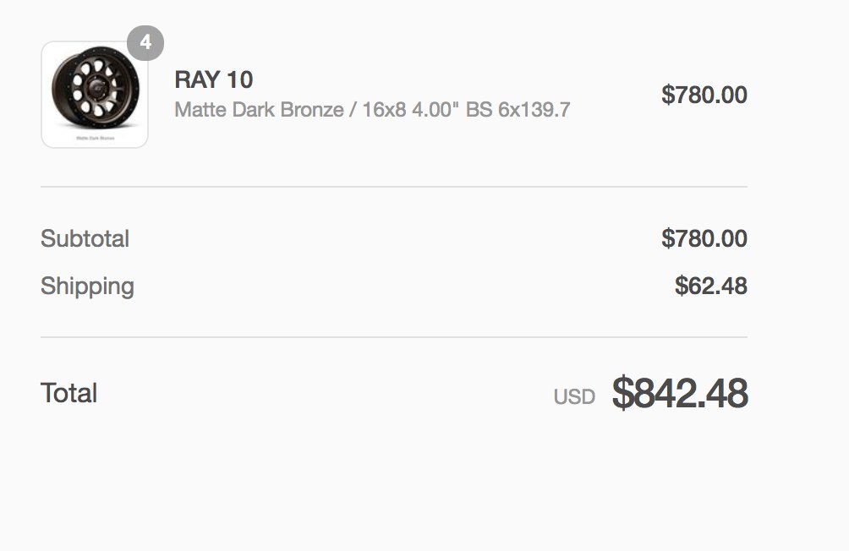Viewport: 849px width, 551px height.
Task: Click the Total label
Action: pos(68,393)
